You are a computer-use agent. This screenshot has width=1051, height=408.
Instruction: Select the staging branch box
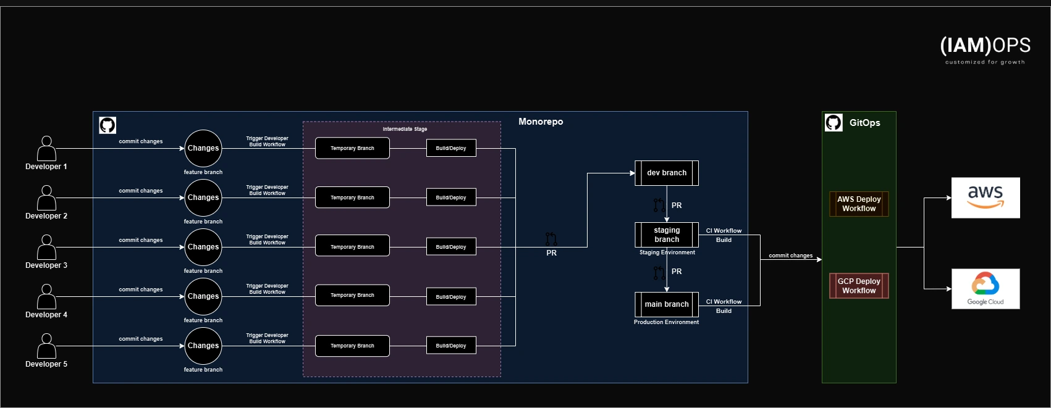[x=667, y=235]
